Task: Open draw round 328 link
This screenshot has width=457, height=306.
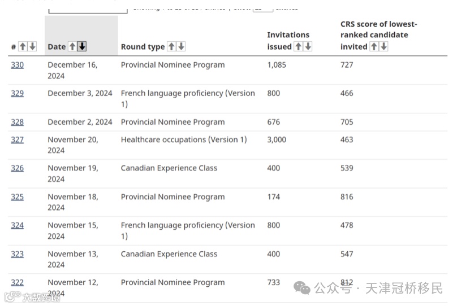Action: (x=18, y=122)
